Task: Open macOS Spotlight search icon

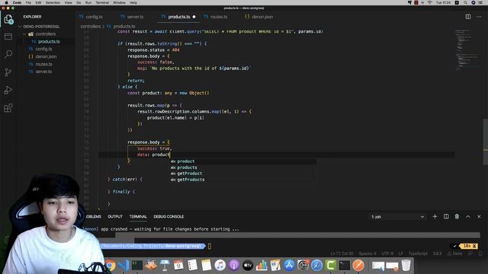Action: pyautogui.click(x=465, y=2)
